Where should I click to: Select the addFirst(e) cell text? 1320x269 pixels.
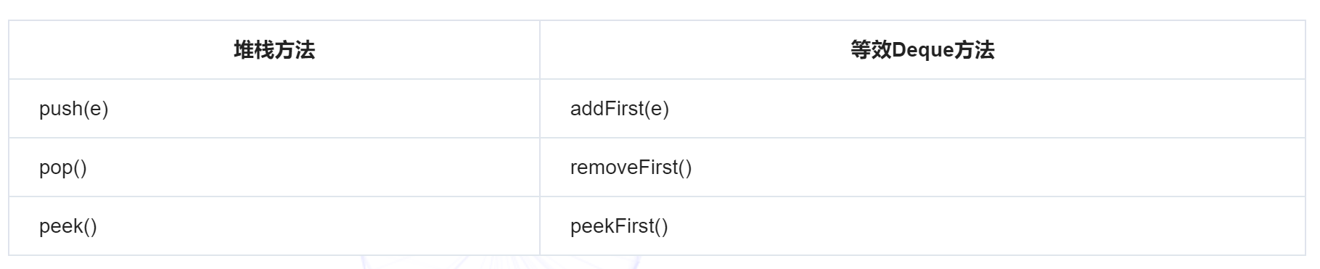tap(620, 109)
